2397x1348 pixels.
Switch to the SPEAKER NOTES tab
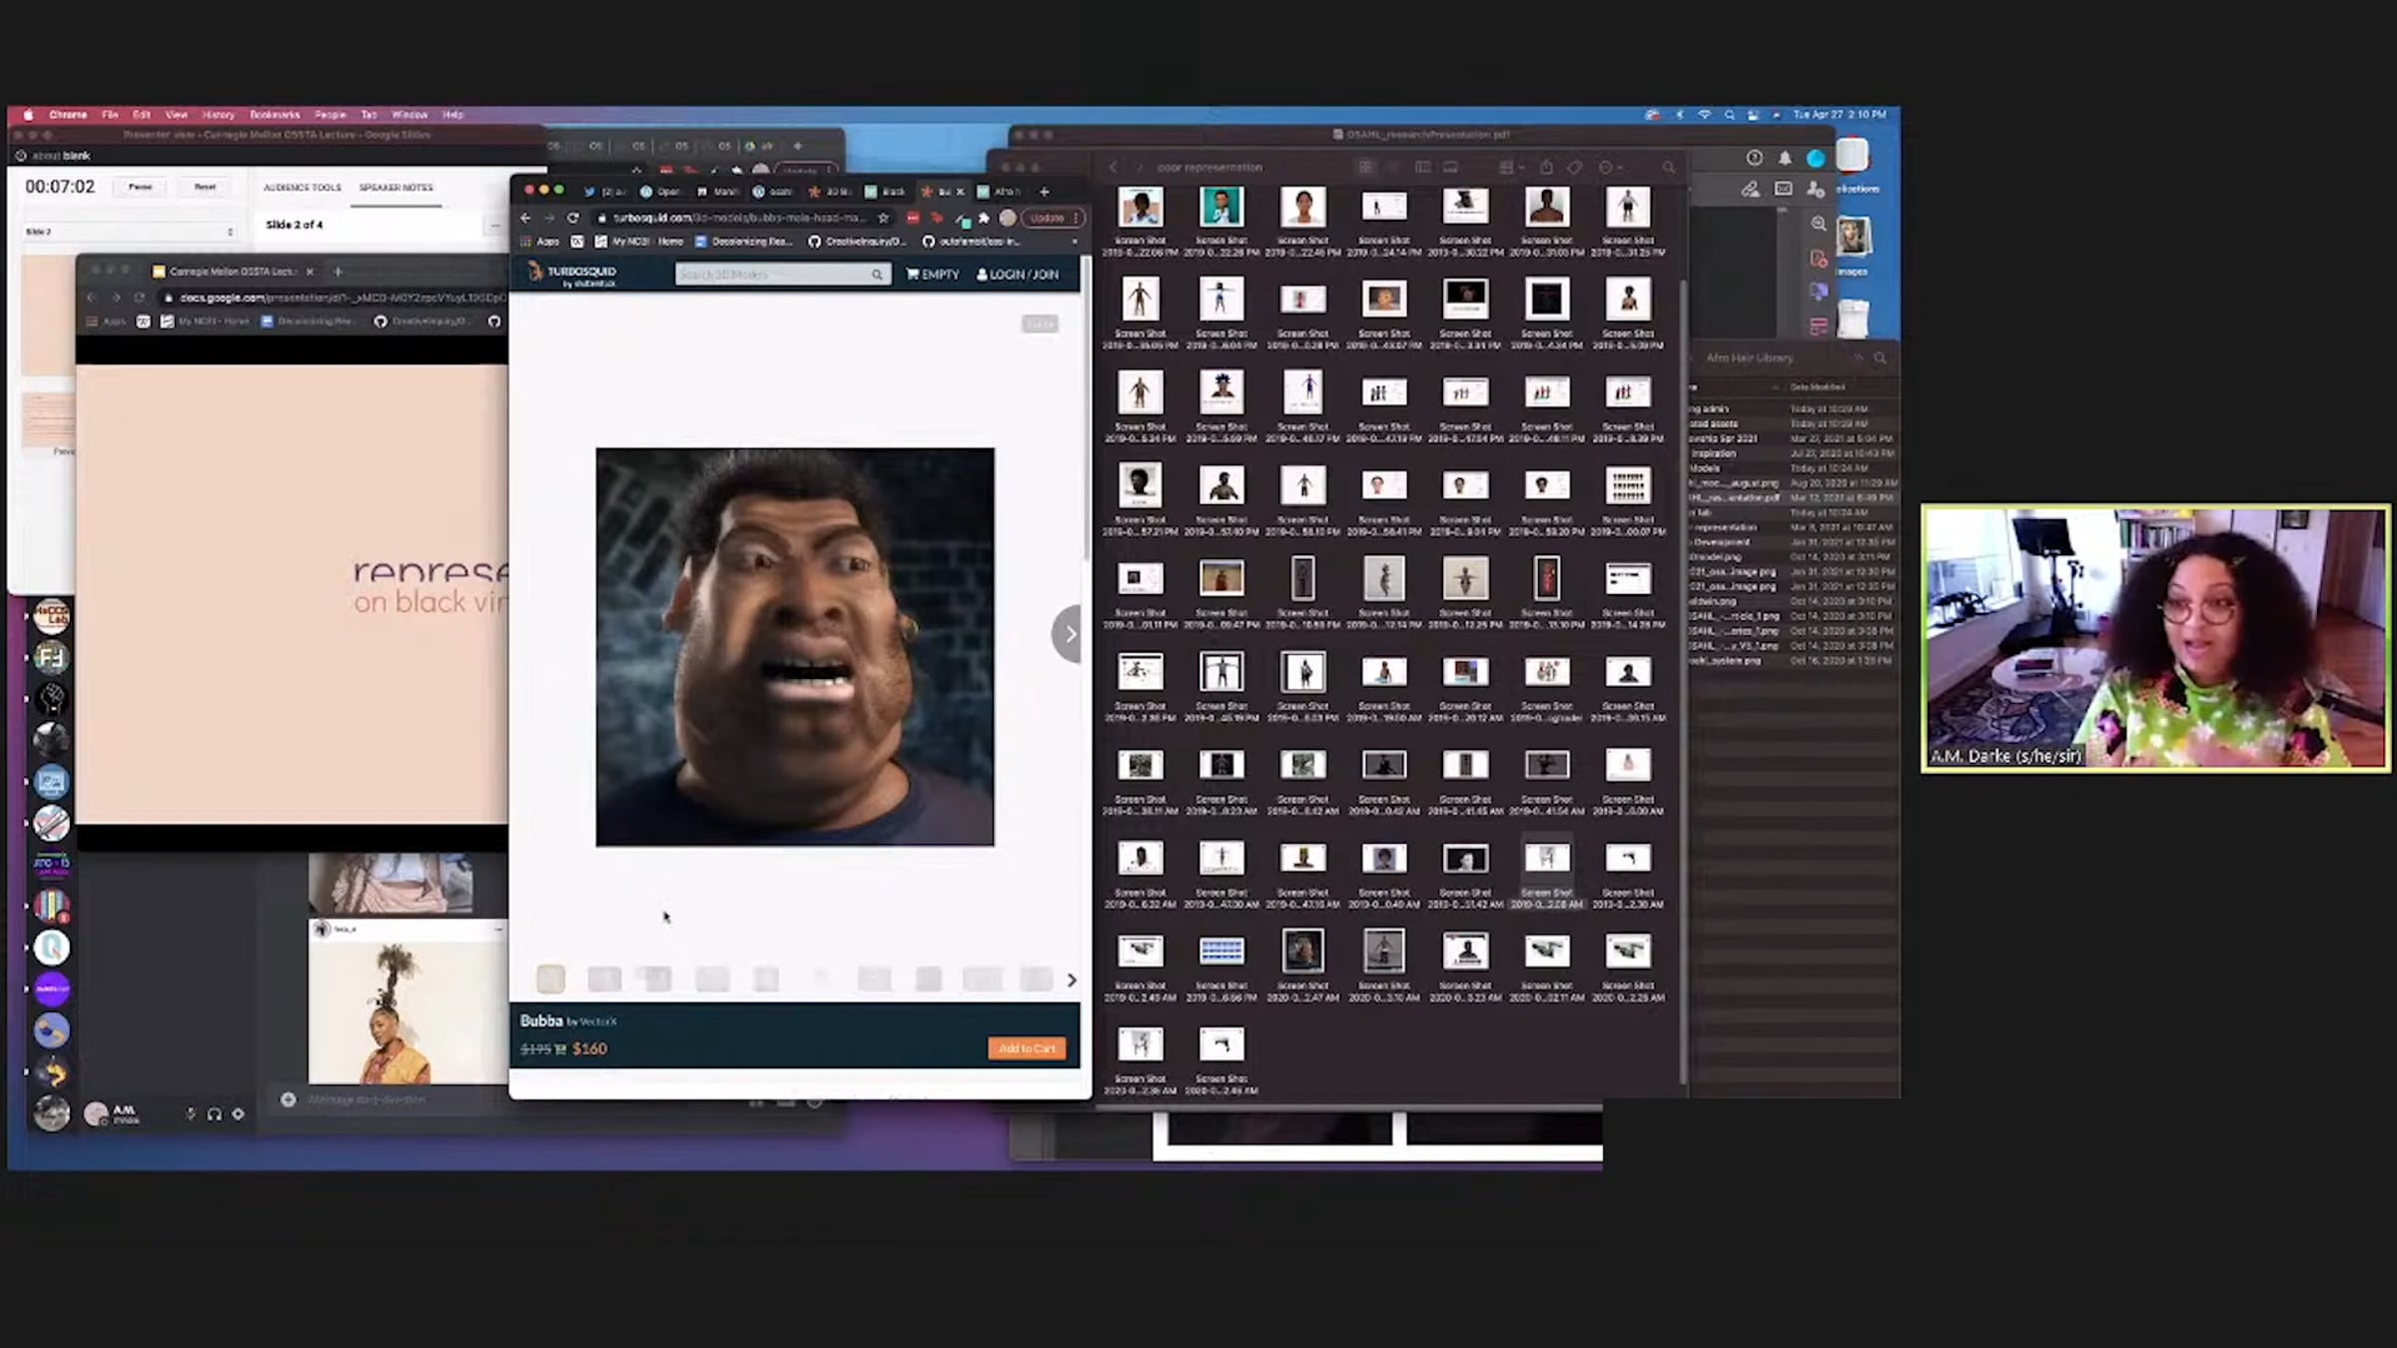396,188
